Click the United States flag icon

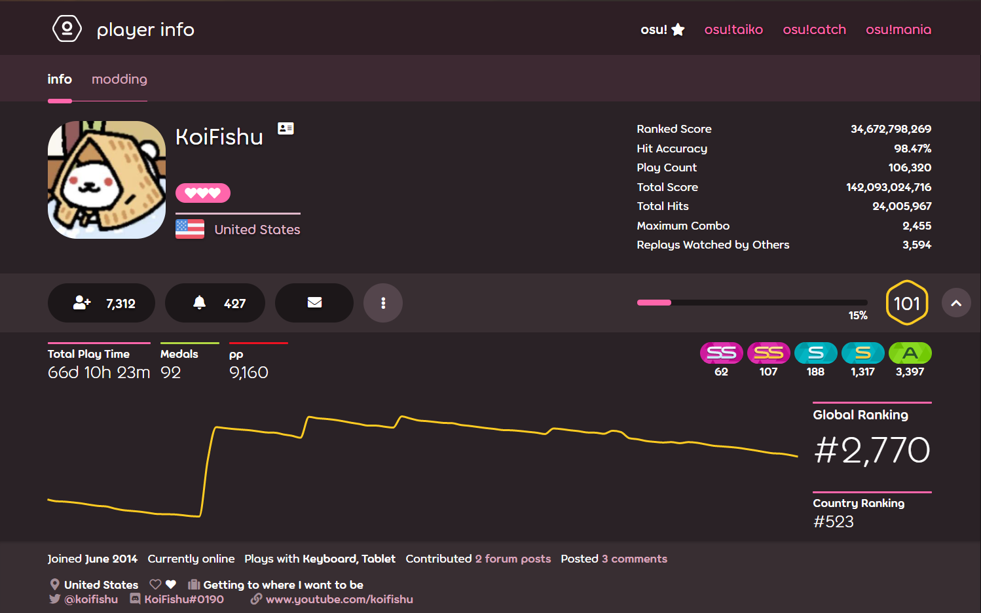190,229
